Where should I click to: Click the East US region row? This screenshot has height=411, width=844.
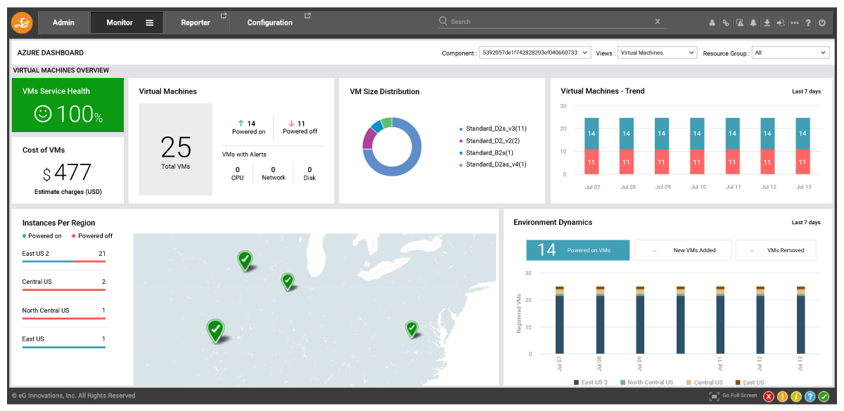click(64, 341)
